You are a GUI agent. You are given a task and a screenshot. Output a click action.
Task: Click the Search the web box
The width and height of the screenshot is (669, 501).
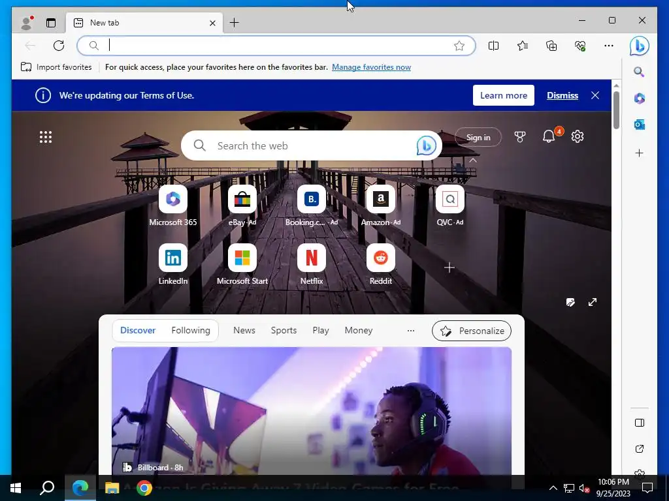point(312,145)
